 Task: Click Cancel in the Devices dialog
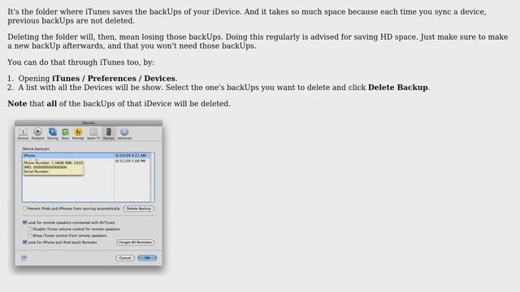tap(125, 258)
